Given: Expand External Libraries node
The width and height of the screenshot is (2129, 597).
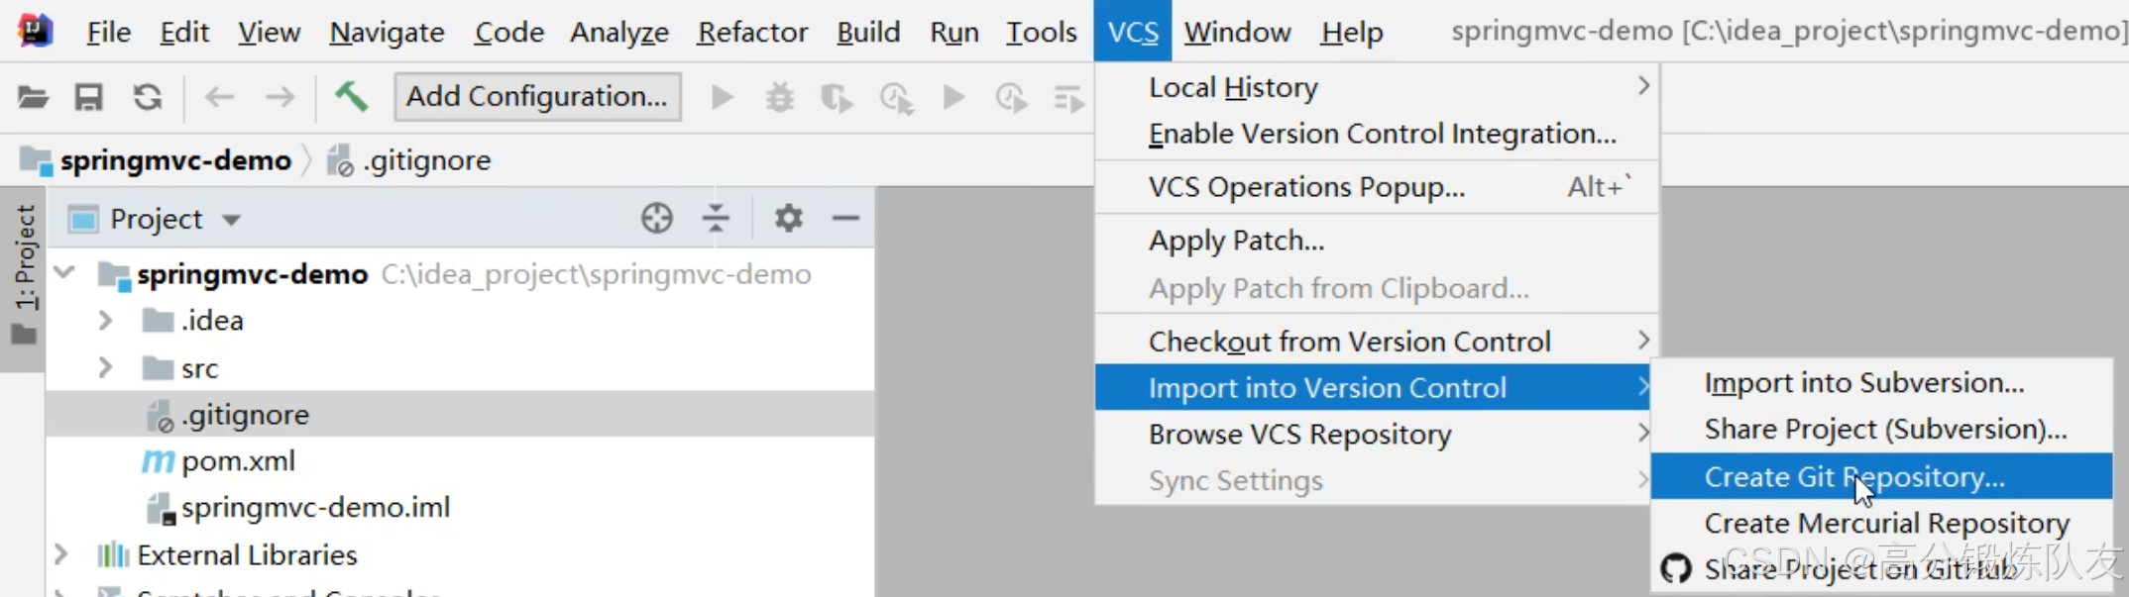Looking at the screenshot, I should (x=61, y=554).
